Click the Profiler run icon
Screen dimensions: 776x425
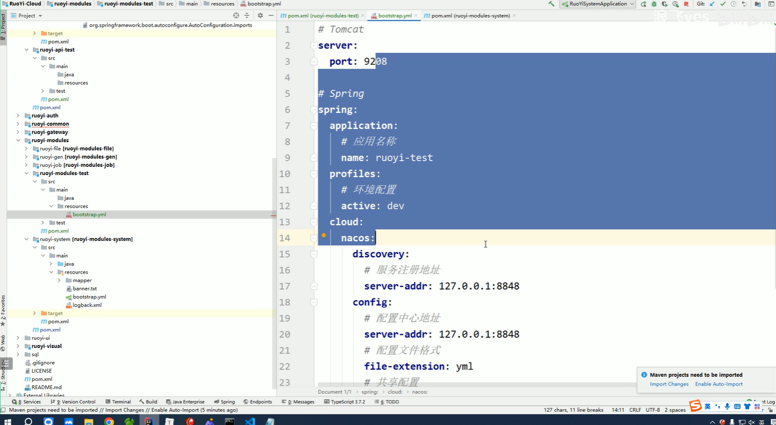pyautogui.click(x=675, y=4)
